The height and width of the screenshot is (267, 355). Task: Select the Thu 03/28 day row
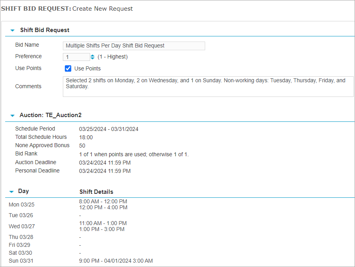click(21, 237)
